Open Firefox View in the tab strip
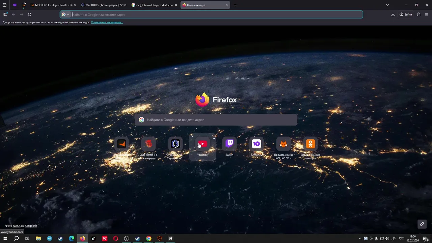The height and width of the screenshot is (243, 432). point(5,5)
